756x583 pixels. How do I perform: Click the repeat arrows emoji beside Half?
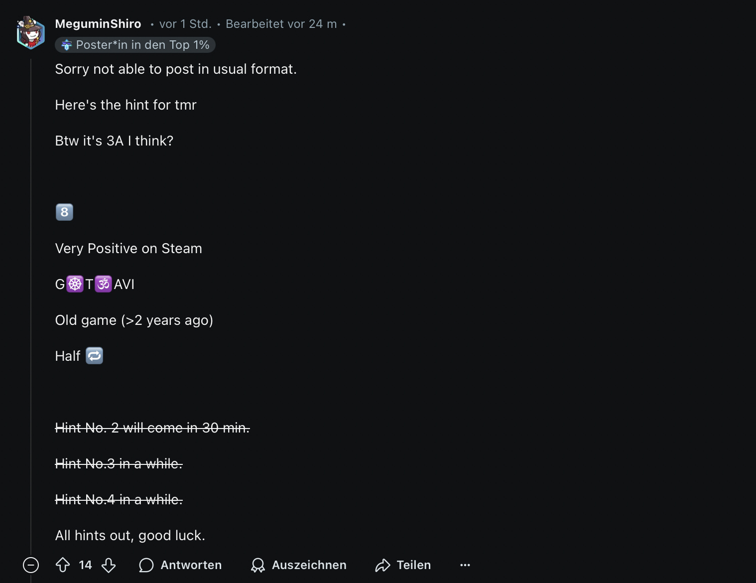(95, 356)
